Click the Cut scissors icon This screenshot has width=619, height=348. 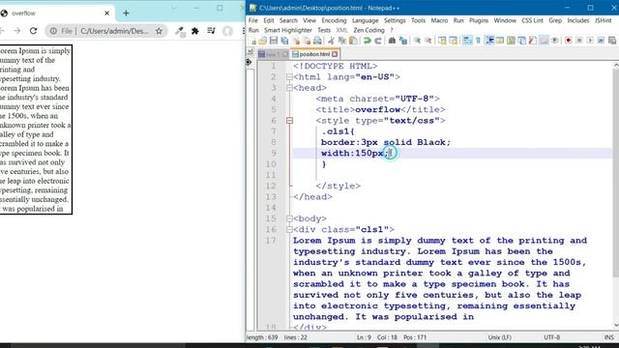click(331, 41)
